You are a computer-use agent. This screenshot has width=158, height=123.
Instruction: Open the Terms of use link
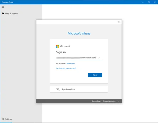[96, 101]
